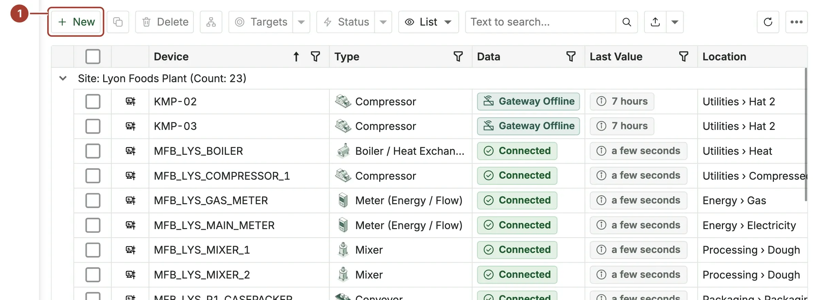Click the duplicate (copy) toolbar icon

tap(118, 22)
